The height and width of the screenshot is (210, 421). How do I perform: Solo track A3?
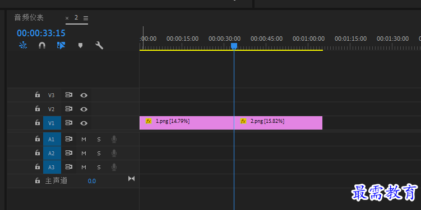click(x=99, y=167)
